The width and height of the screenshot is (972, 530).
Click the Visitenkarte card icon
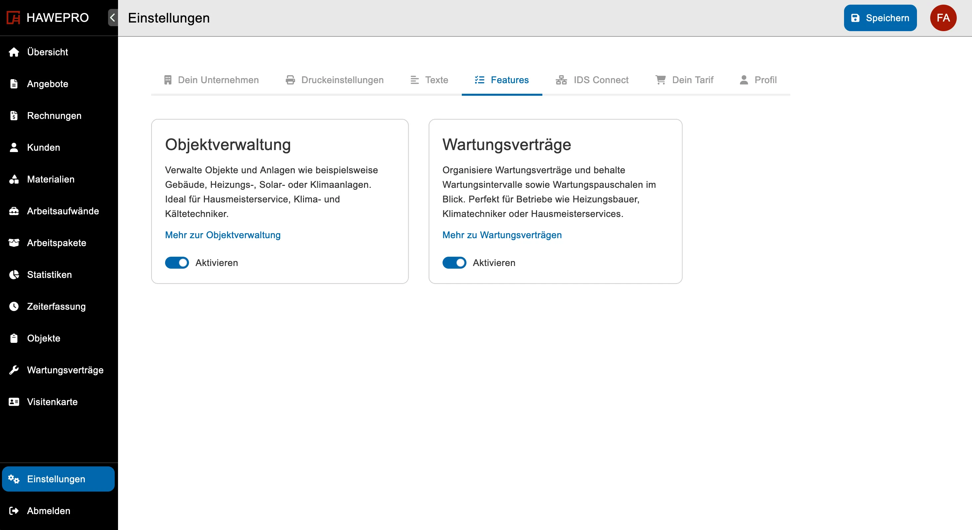pyautogui.click(x=14, y=402)
